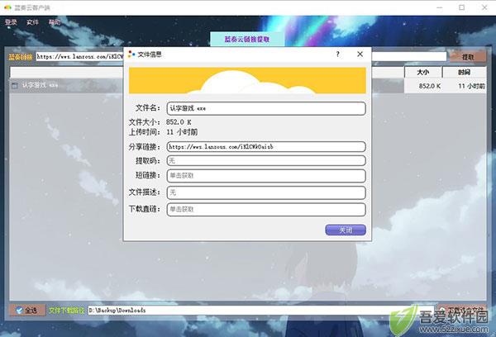Screen dimensions: 496x337
Task: Click the 提取 button in main window
Action: point(468,57)
